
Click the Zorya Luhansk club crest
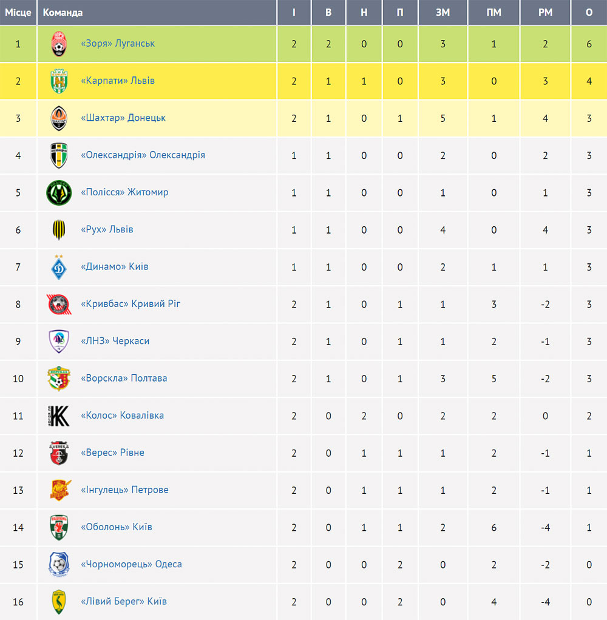point(59,44)
